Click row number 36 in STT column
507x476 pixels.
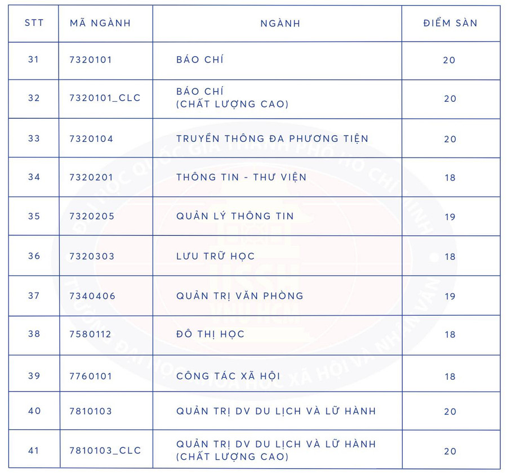34,256
